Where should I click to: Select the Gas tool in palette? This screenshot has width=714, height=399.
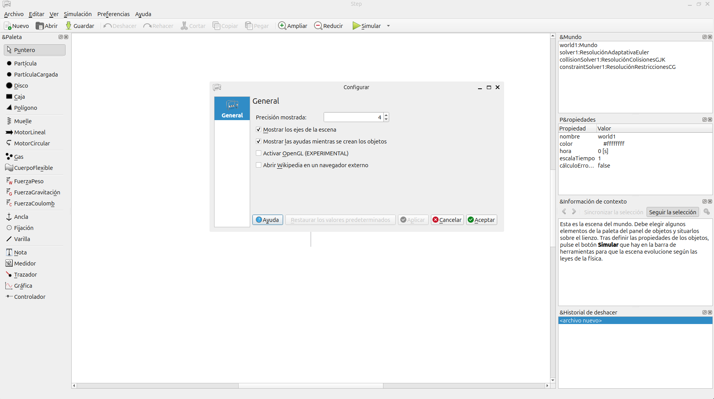(18, 157)
